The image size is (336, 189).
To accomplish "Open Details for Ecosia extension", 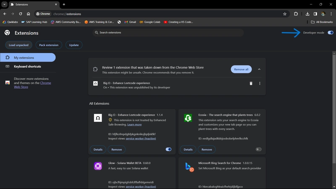I will tap(188, 150).
